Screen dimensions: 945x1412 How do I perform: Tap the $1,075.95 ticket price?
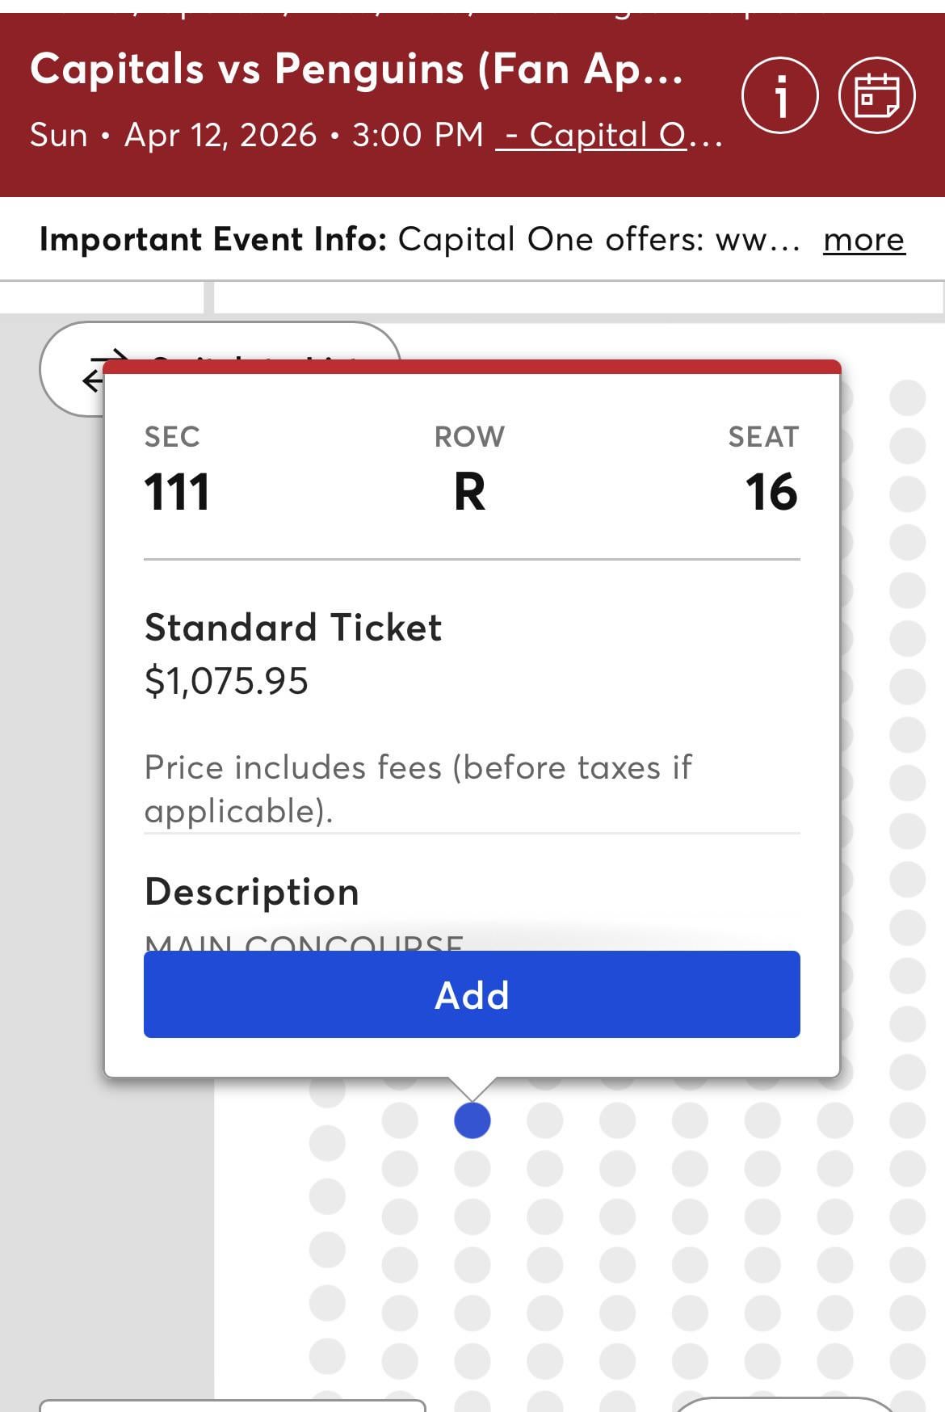click(226, 681)
